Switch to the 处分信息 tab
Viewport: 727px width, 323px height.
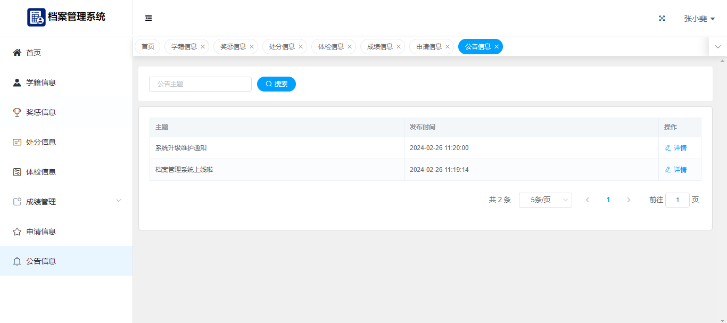pos(282,47)
